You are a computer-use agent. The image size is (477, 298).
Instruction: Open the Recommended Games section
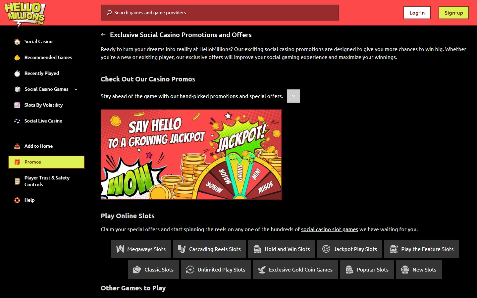(48, 57)
